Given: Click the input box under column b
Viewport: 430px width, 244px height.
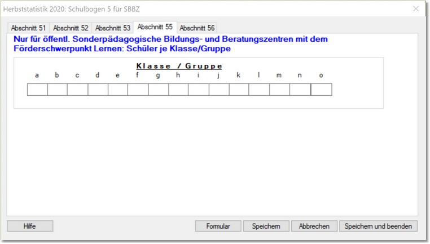Looking at the screenshot, I should (57, 90).
